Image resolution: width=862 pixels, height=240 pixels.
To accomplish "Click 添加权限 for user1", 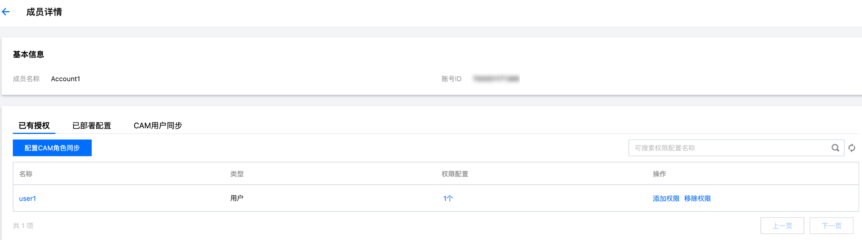I will (666, 199).
